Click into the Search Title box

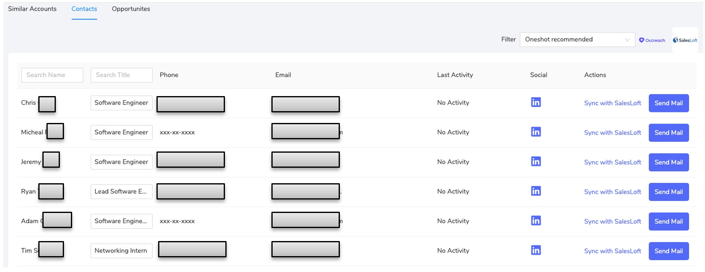[121, 75]
